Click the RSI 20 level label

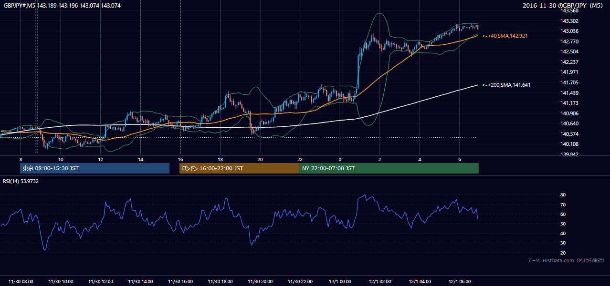(x=563, y=253)
